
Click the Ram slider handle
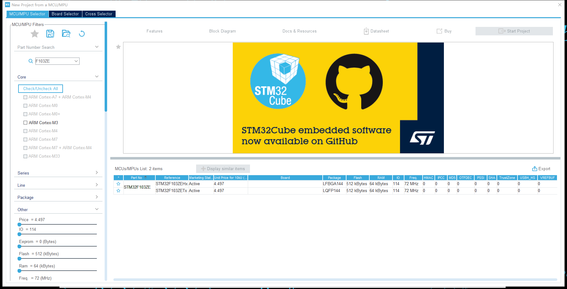19,271
